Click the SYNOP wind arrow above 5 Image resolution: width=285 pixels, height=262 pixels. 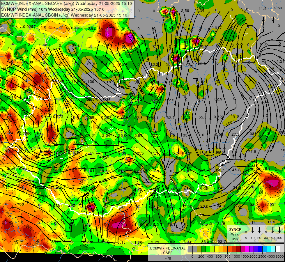point(246,230)
